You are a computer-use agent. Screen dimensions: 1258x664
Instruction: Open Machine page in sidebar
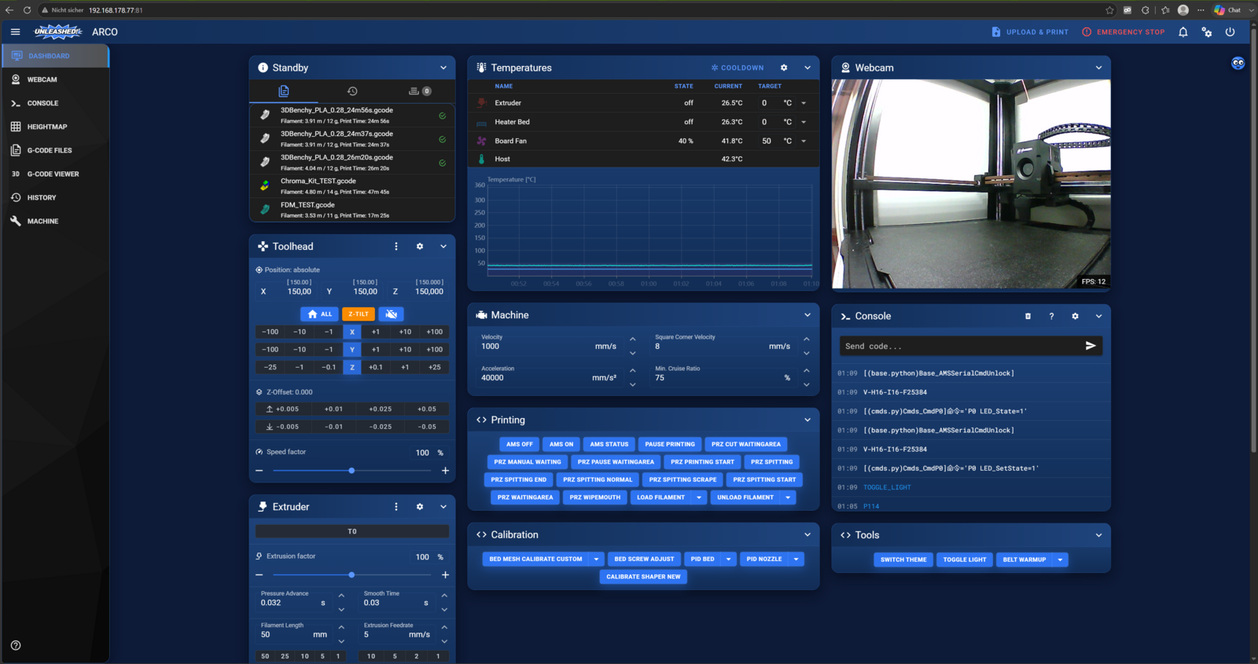(x=55, y=221)
